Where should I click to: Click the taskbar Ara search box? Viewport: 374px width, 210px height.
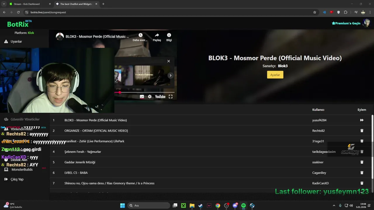tap(148, 206)
